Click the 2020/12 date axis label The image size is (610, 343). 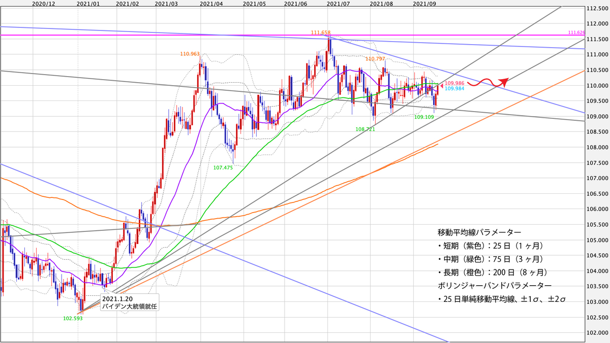tap(43, 3)
